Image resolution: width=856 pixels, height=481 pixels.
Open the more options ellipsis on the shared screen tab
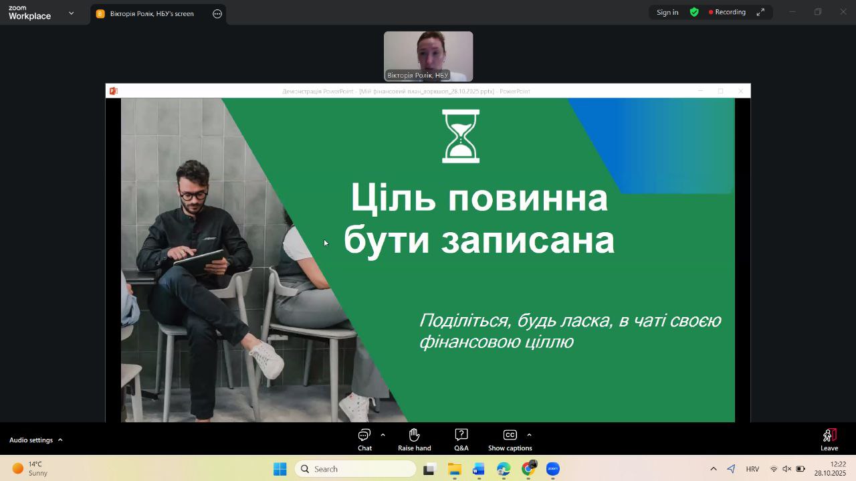[x=217, y=13]
